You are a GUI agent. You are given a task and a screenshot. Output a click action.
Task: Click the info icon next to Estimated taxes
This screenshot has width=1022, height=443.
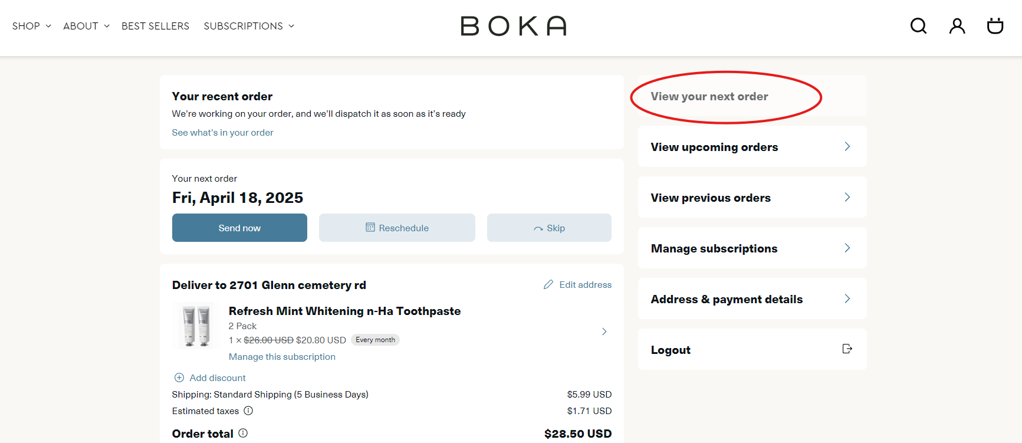(248, 411)
